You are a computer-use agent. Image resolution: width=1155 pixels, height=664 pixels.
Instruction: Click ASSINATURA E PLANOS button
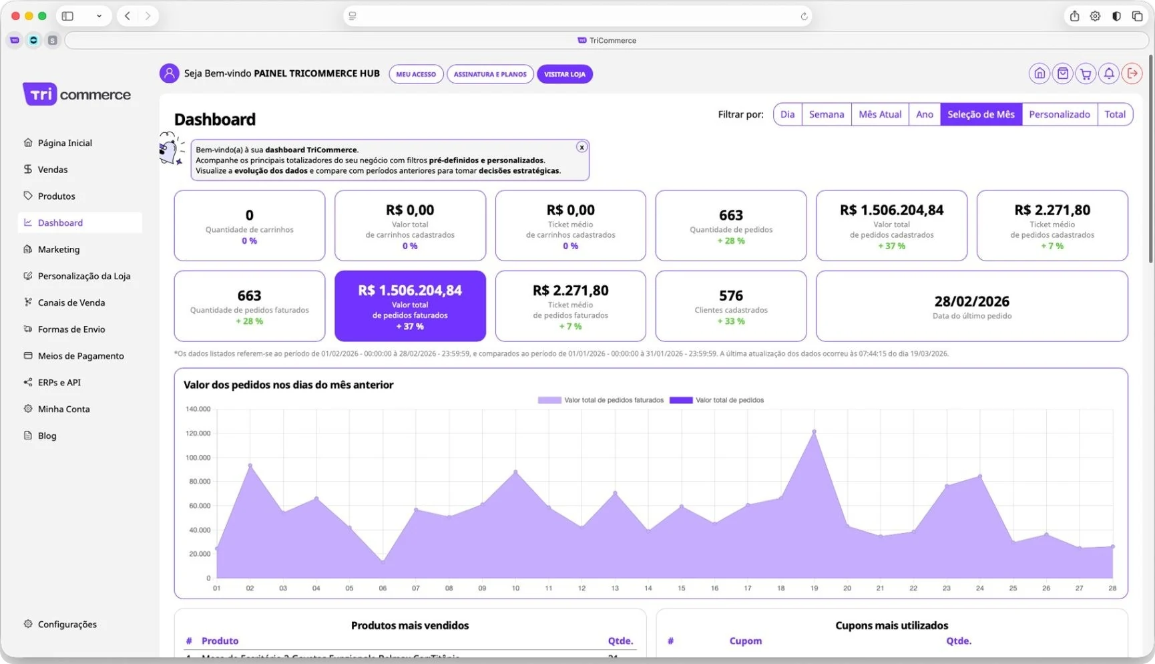point(490,74)
